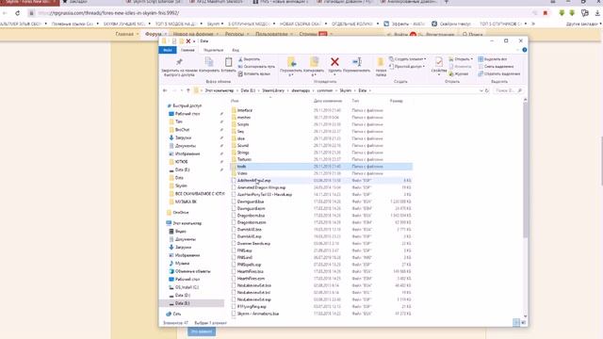603x339 pixels.
Task: Click the large icons view button in the status bar
Action: coord(524,323)
